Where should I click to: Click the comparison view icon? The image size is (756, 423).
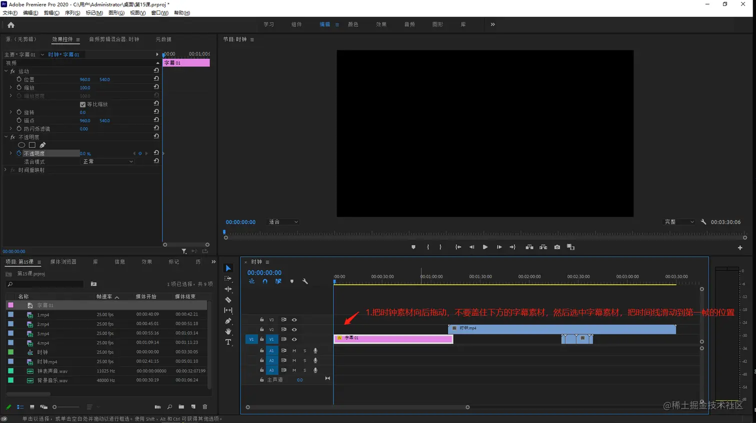click(x=570, y=247)
